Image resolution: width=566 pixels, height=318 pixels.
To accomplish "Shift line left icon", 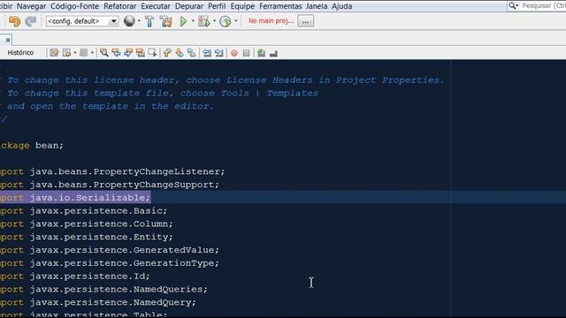I will [207, 53].
